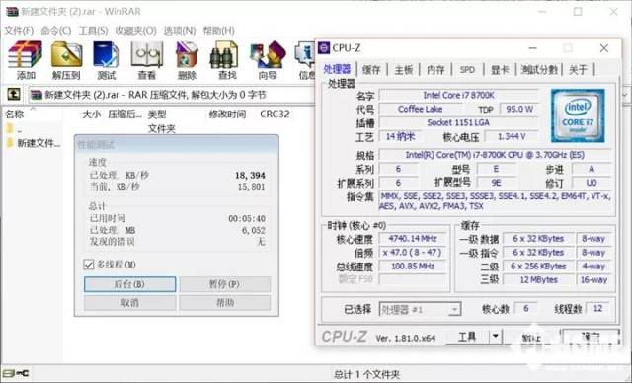
Task: Click the 12 MBytes level 3 cache value
Action: tap(538, 279)
